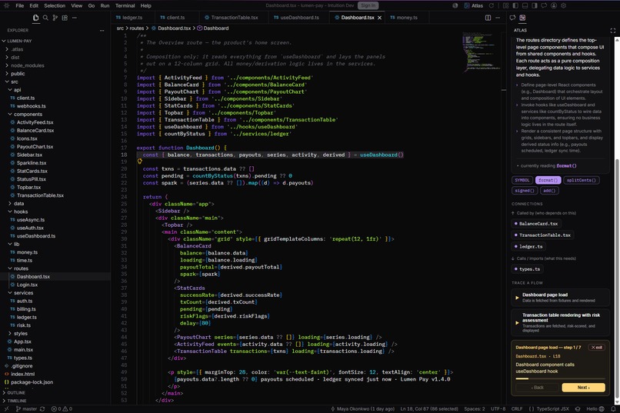This screenshot has width=620, height=413.
Task: Click errors and warnings count in status bar
Action: [x=62, y=408]
